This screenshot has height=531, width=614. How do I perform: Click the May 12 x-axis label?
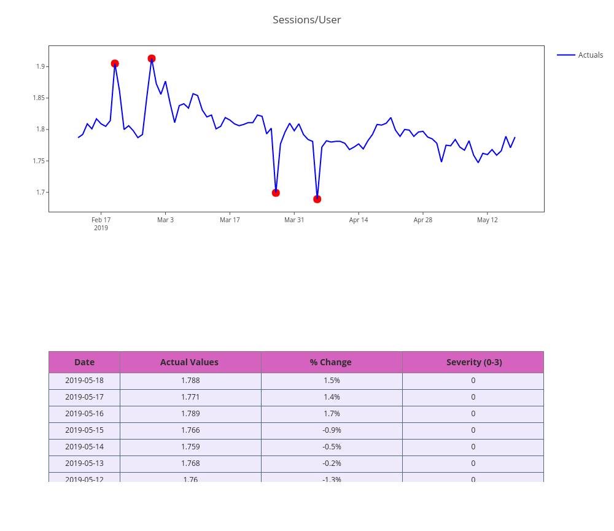point(487,220)
